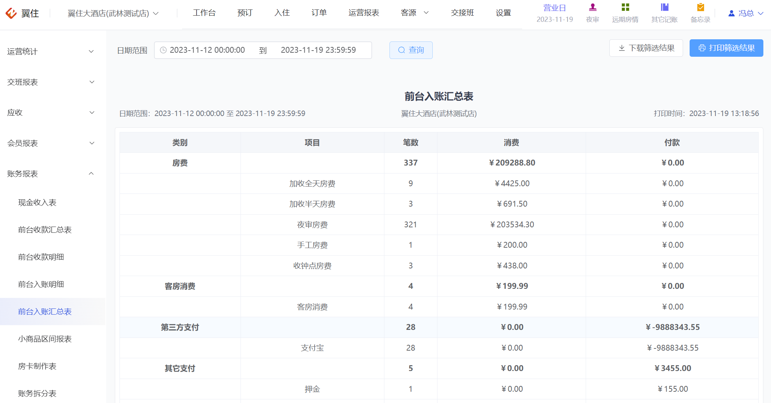Select the 押金 row
This screenshot has height=403, width=771.
coord(439,389)
